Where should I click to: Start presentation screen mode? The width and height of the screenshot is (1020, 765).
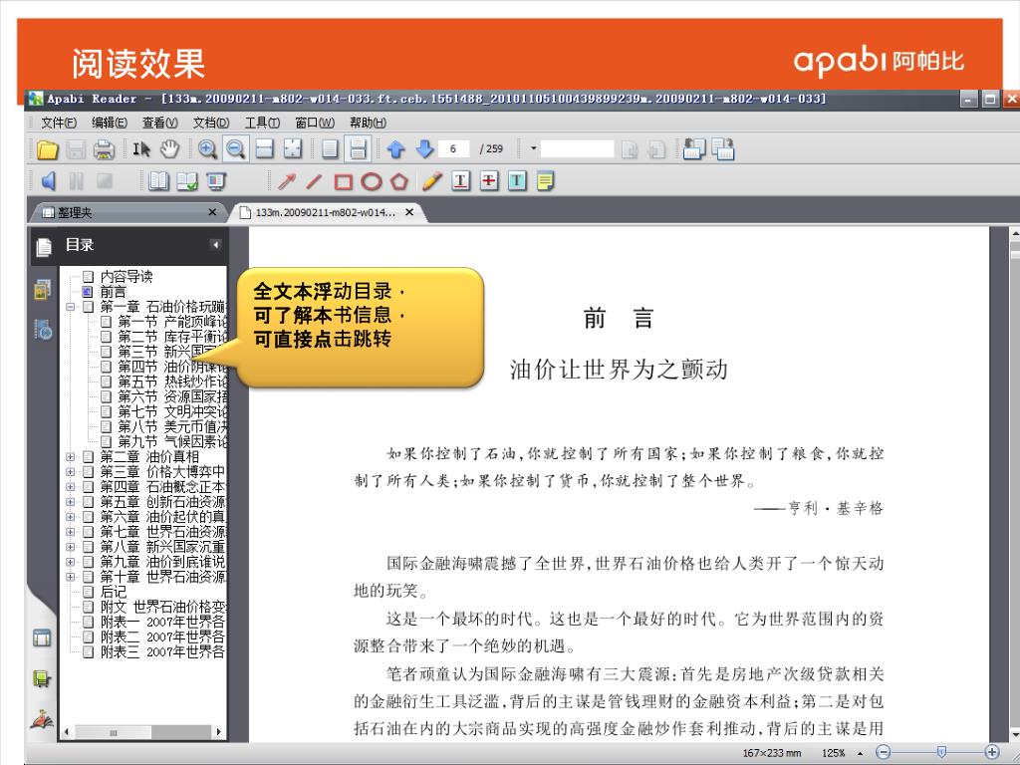(216, 181)
